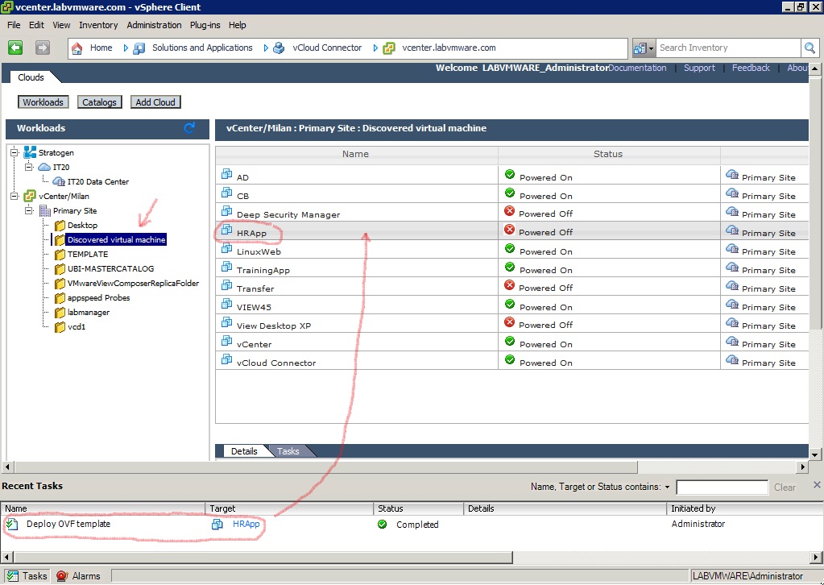This screenshot has height=585, width=824.
Task: Click the Deploy OVF template task icon
Action: point(13,524)
